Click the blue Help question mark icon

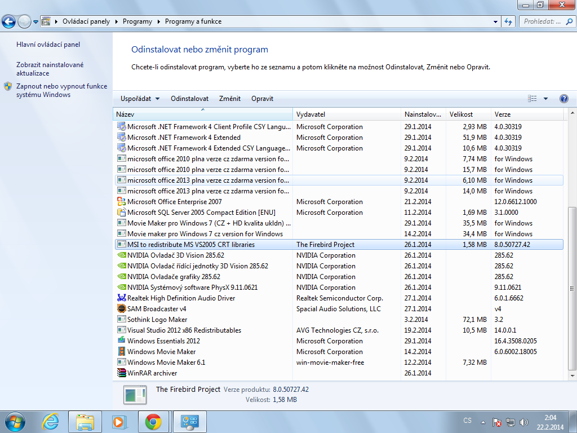point(563,99)
